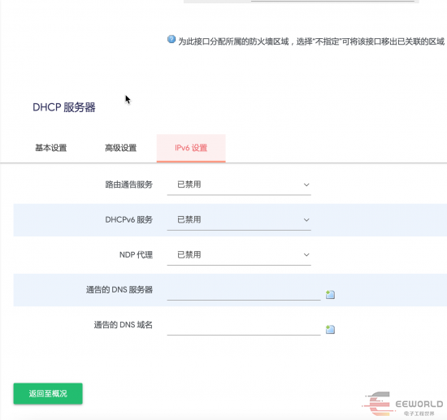
Task: Click the EEWORLD logo watermark
Action: point(402,404)
